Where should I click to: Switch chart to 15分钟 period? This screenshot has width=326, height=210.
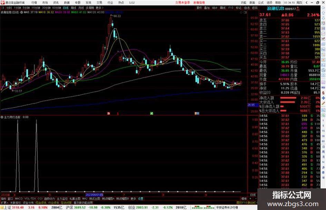36,8
